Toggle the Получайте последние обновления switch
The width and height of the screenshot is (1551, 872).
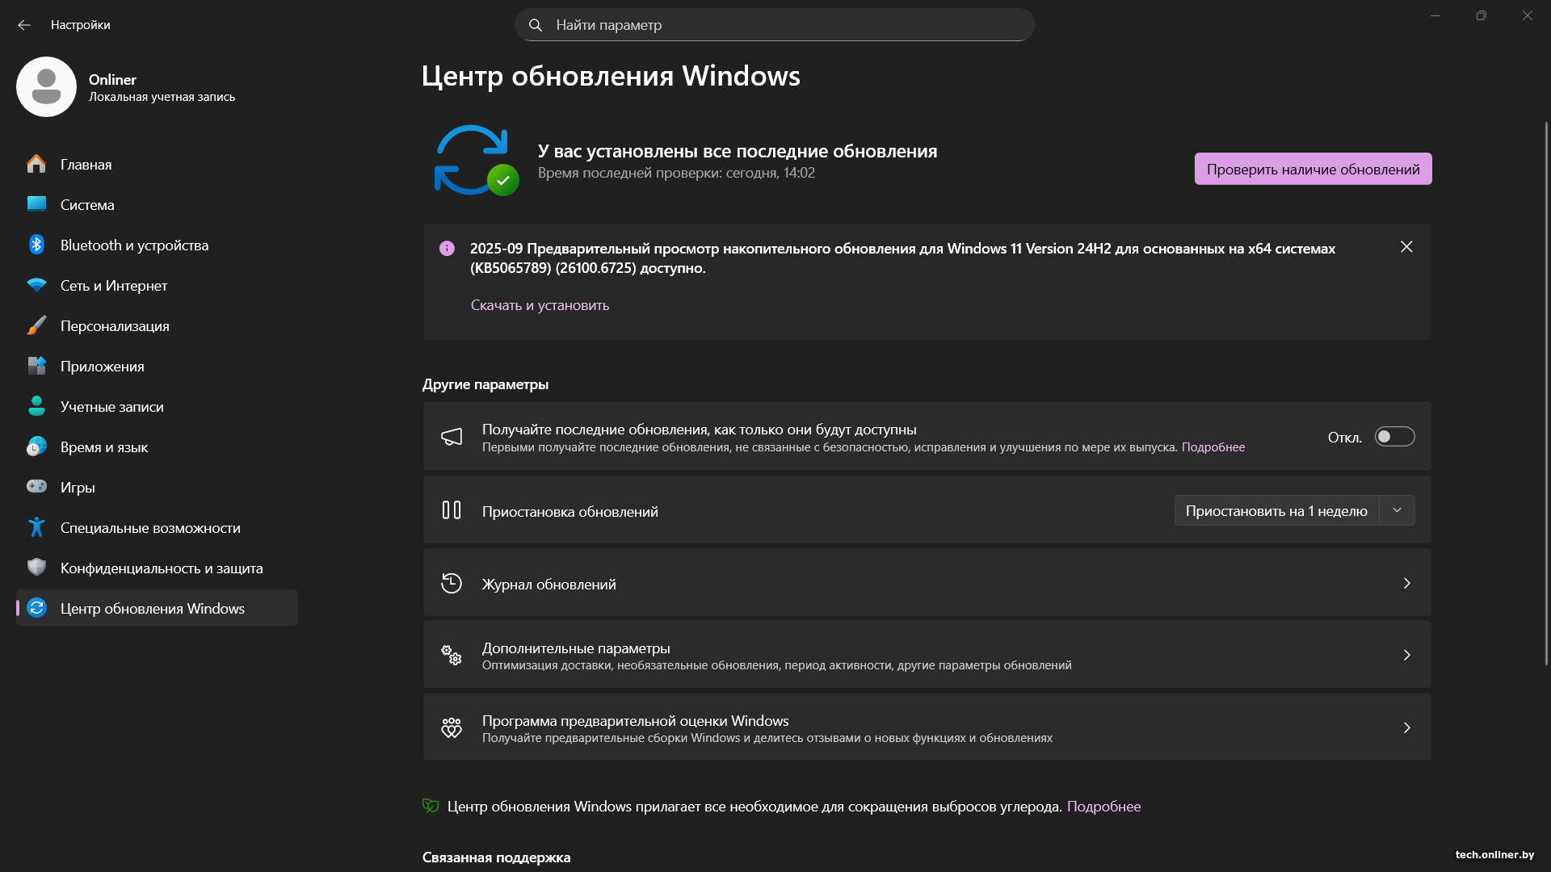[x=1394, y=437]
